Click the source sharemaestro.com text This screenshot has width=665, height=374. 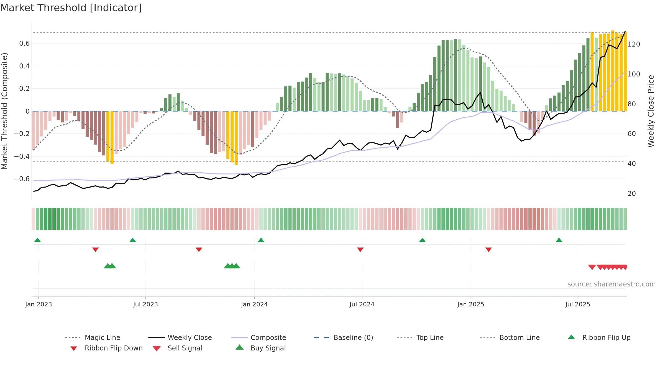[x=612, y=284]
